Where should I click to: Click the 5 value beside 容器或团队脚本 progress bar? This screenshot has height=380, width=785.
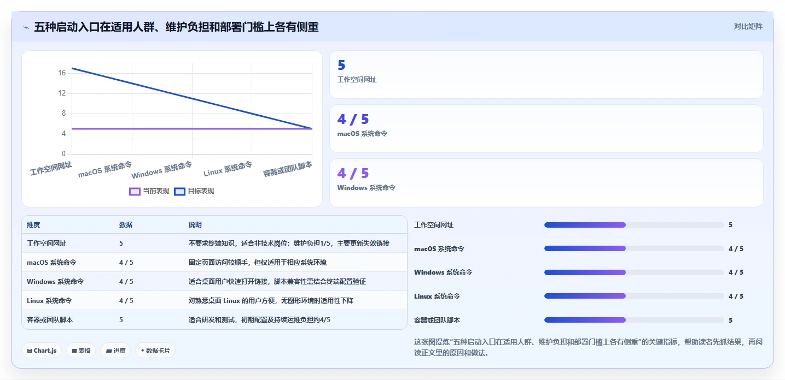point(730,320)
